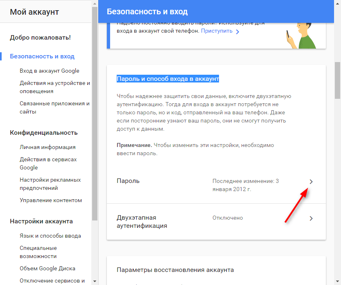The height and width of the screenshot is (285, 341).
Task: Click the highlighted Пароль и способ входа heading
Action: click(168, 79)
